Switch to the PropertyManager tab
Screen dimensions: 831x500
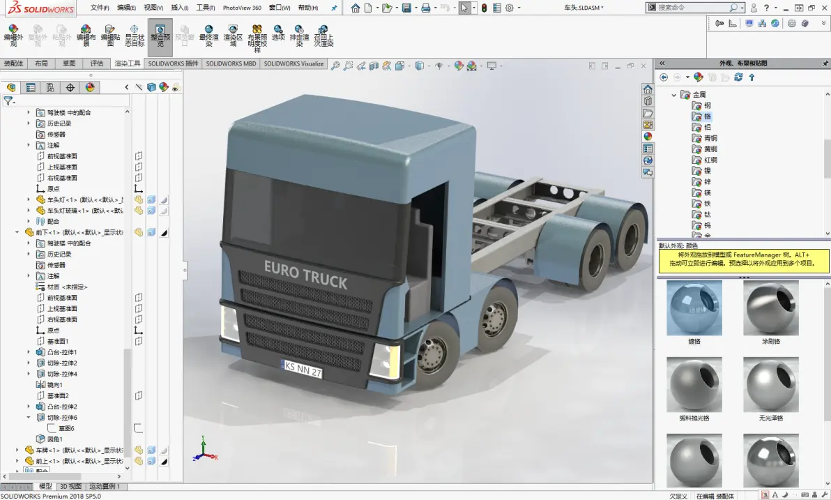click(31, 87)
